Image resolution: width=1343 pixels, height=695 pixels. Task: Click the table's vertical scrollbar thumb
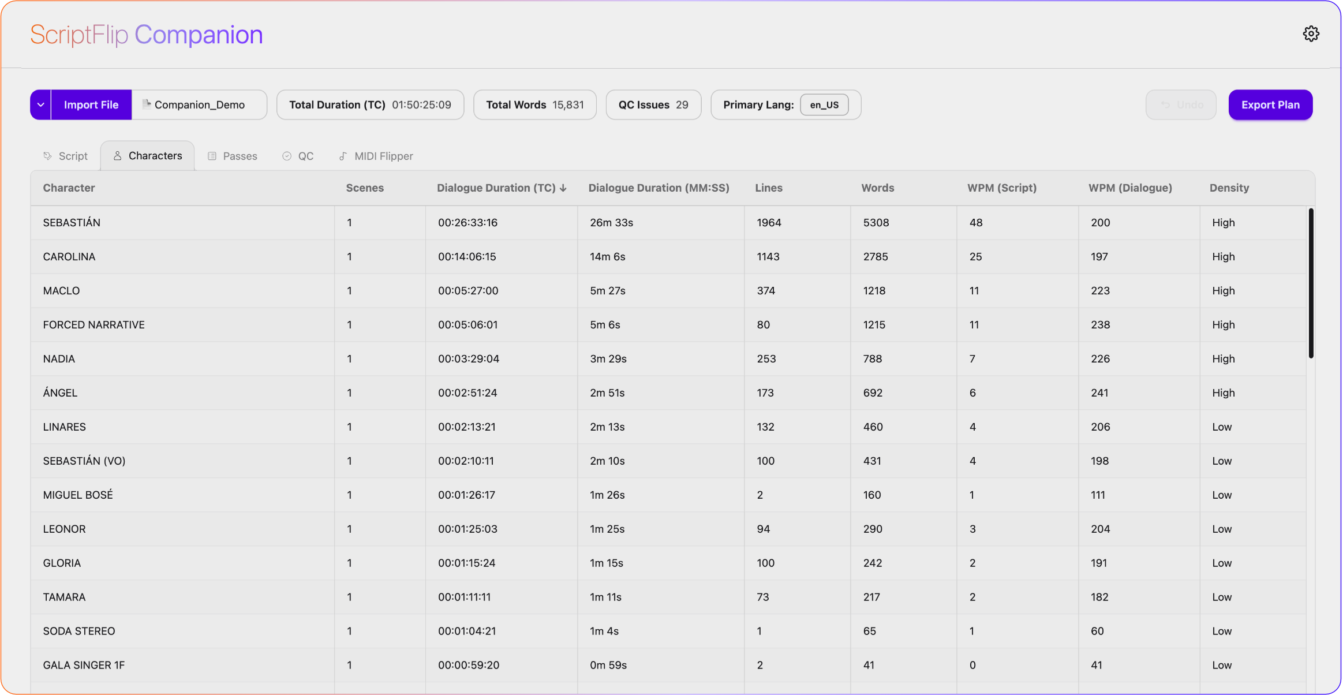[1311, 283]
